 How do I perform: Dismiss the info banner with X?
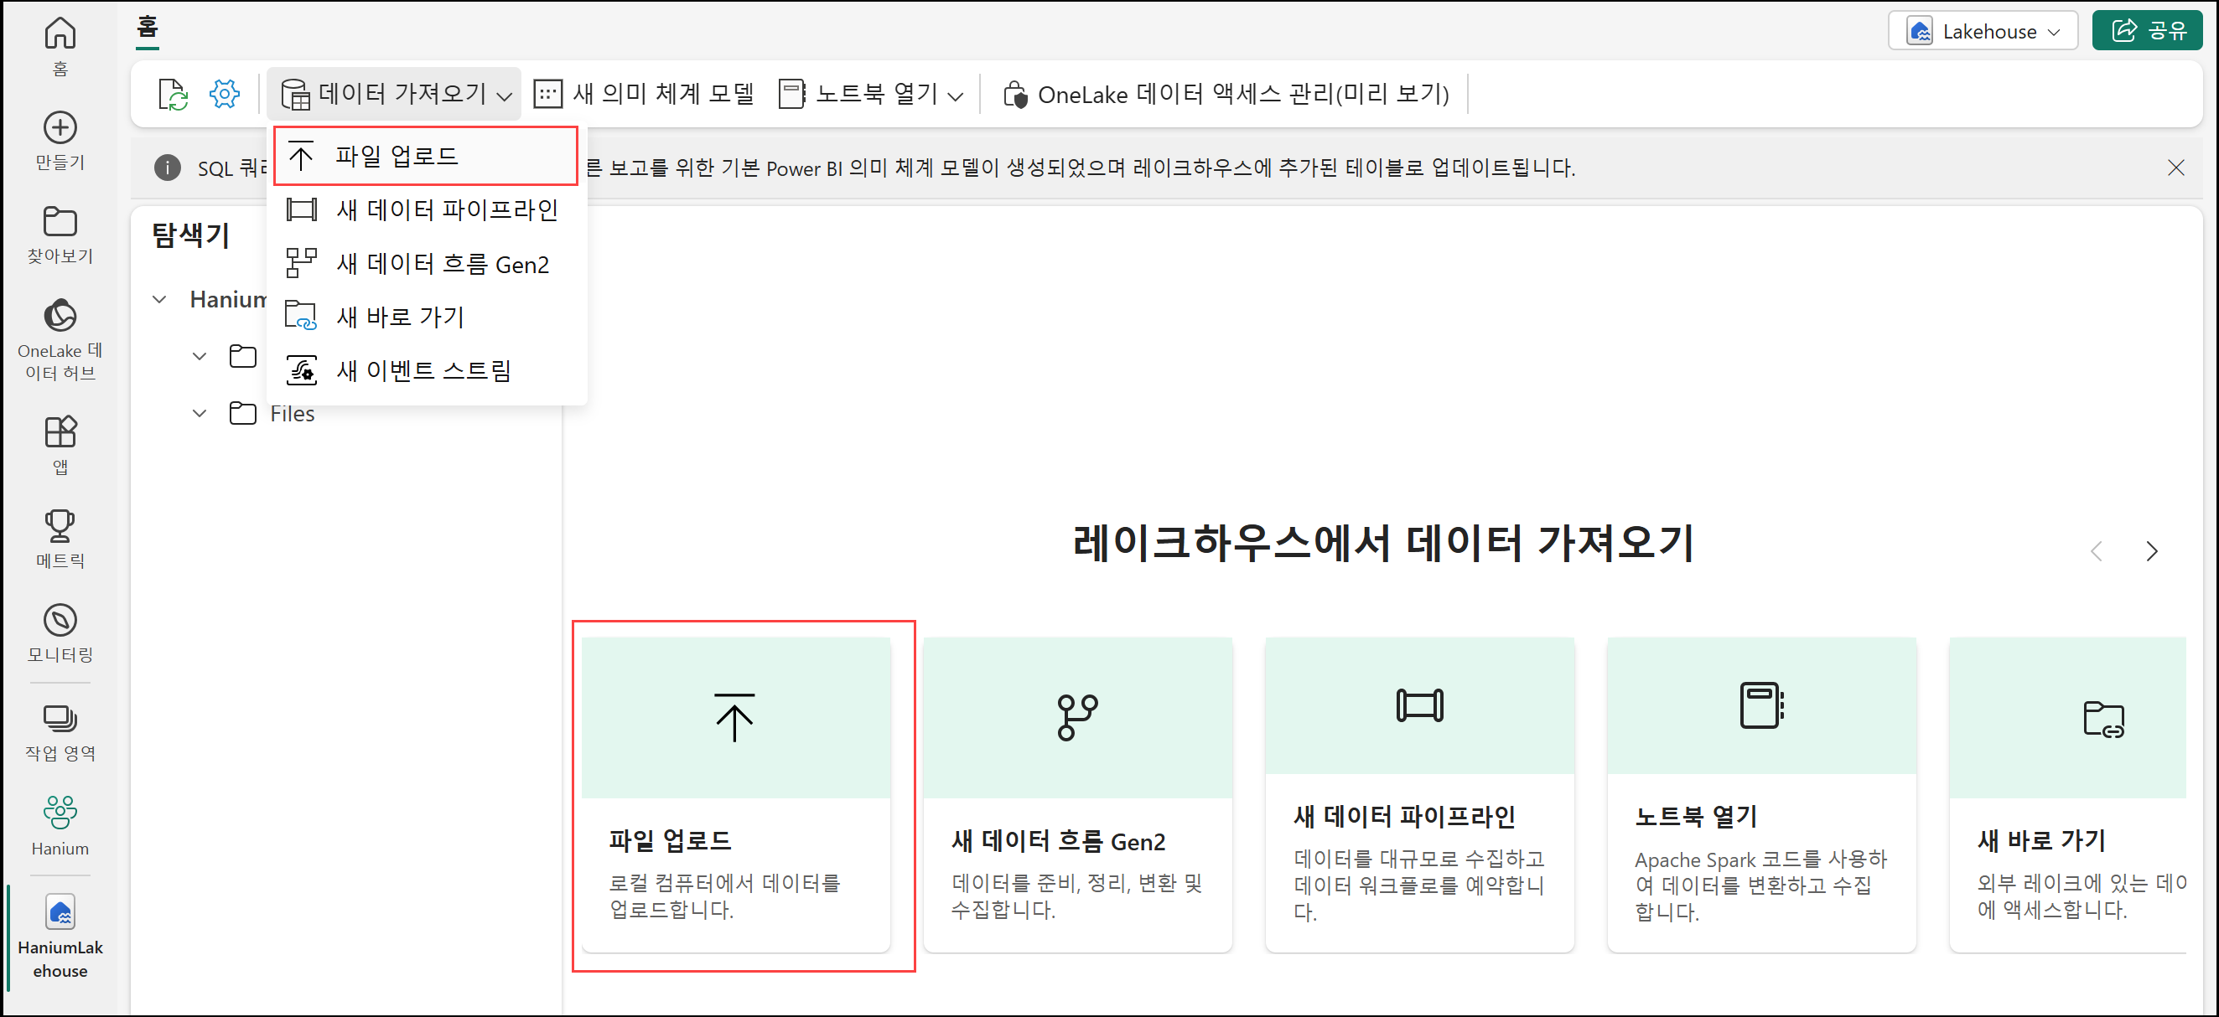[2175, 168]
